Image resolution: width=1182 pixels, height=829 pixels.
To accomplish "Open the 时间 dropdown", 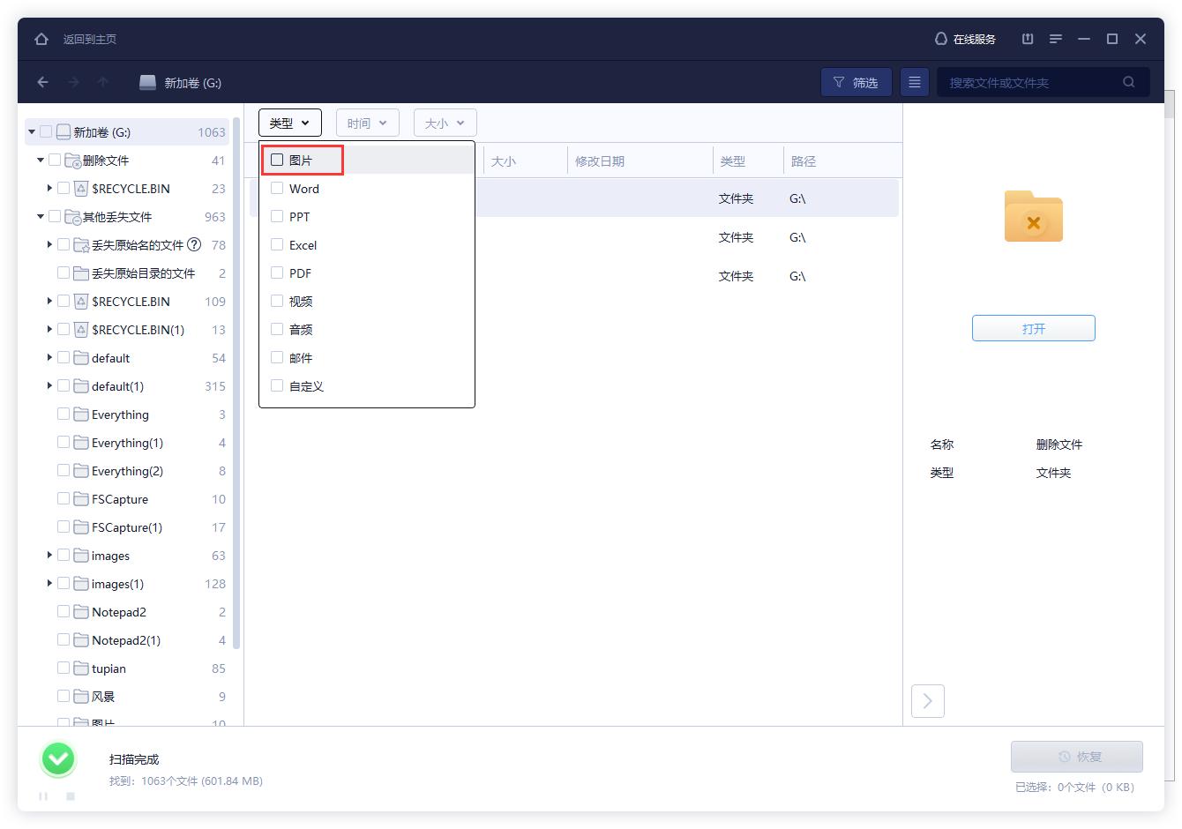I will [x=367, y=123].
